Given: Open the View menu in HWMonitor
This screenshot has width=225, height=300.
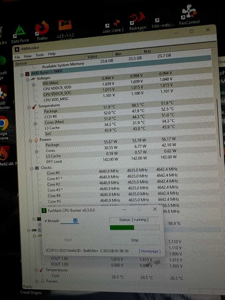Looking at the screenshot, I should point(27,56).
